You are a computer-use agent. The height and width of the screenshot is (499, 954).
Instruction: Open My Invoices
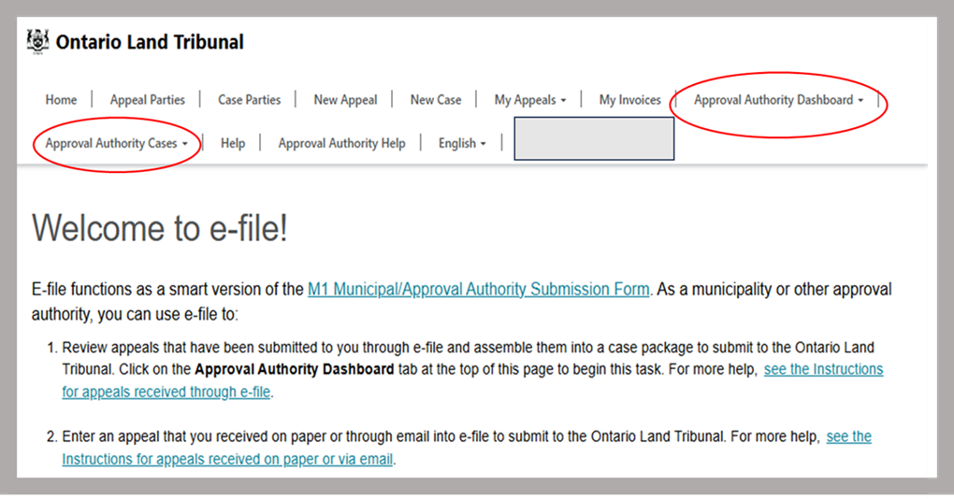coord(629,100)
